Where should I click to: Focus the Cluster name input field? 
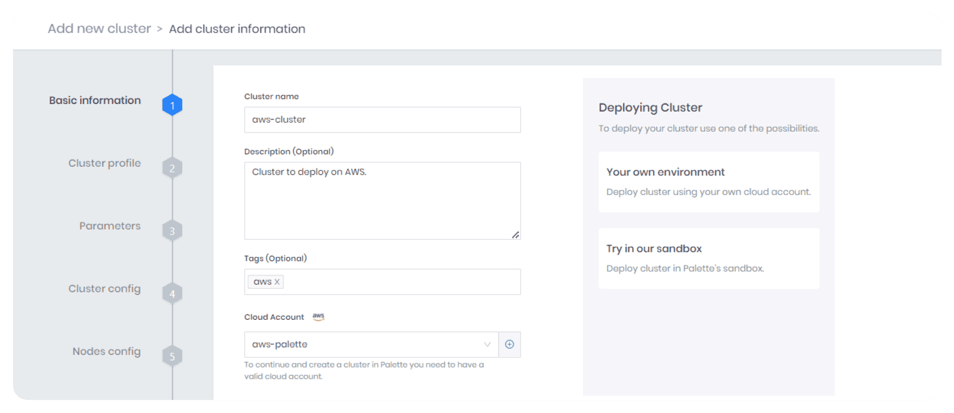382,119
